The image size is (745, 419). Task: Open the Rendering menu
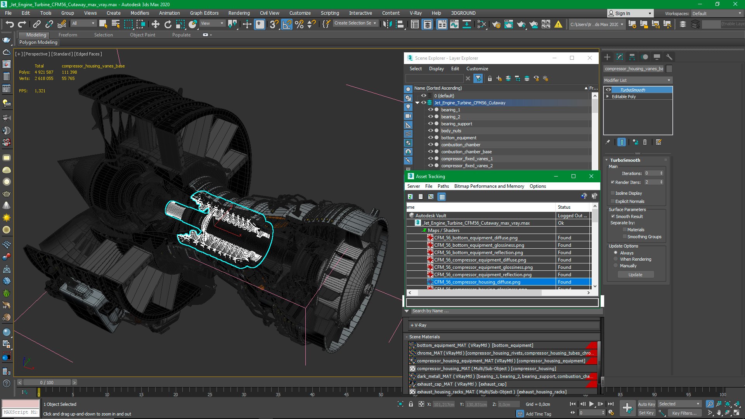(239, 13)
